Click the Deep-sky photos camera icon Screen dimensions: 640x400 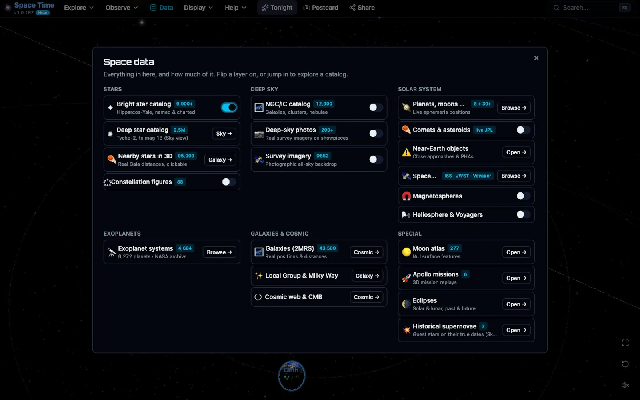point(259,134)
